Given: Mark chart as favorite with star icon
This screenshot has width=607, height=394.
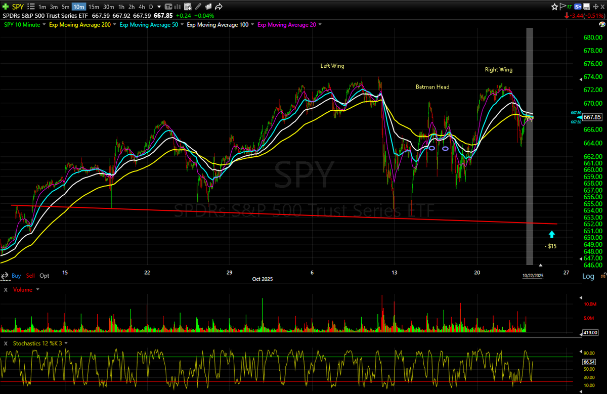Looking at the screenshot, I should [x=554, y=6].
